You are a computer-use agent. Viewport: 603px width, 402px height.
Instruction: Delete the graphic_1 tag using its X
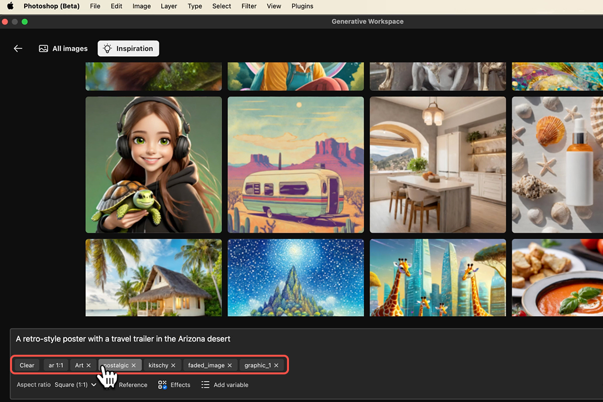(276, 365)
